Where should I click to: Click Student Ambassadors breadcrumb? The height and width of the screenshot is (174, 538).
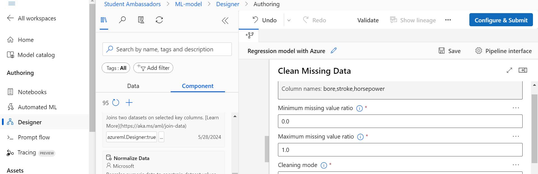[132, 4]
